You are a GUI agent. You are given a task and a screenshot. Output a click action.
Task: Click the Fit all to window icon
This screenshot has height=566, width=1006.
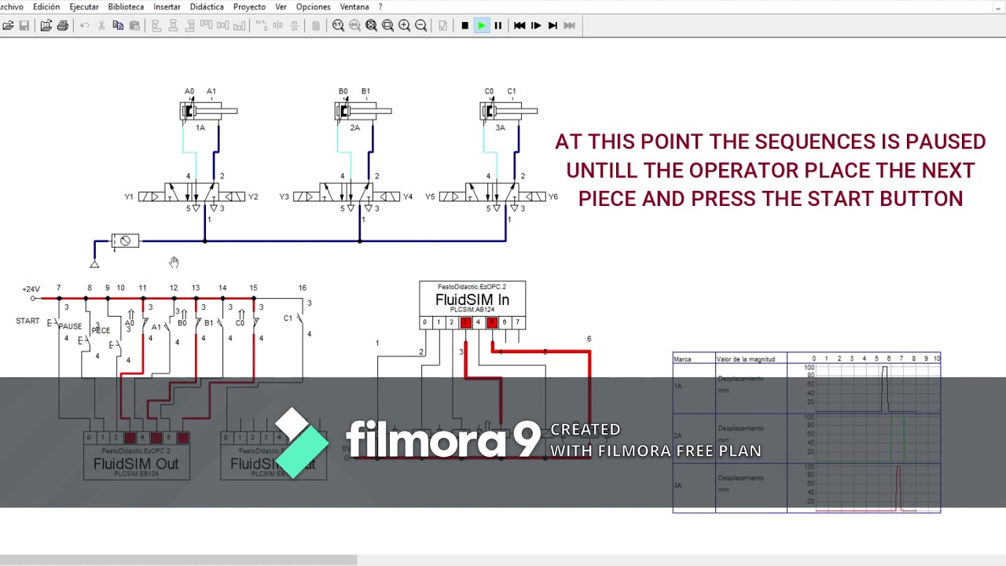(371, 26)
